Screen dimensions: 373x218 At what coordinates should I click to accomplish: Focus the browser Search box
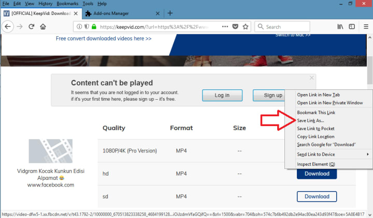tap(282, 26)
